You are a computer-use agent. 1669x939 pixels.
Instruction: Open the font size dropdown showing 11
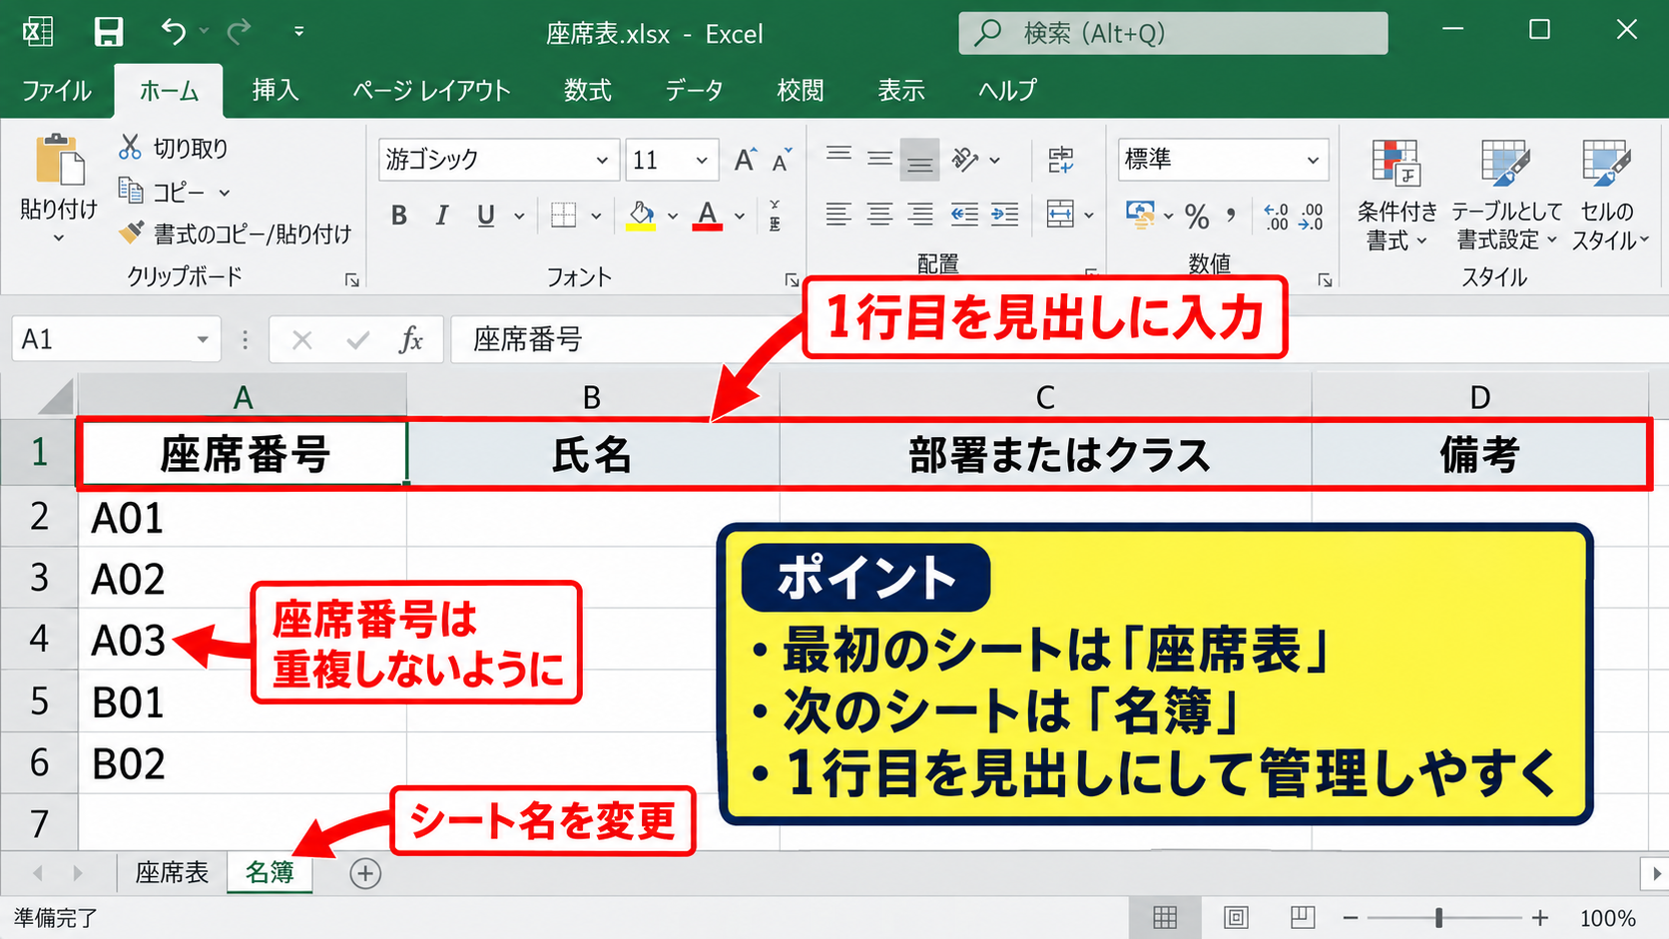pos(702,160)
